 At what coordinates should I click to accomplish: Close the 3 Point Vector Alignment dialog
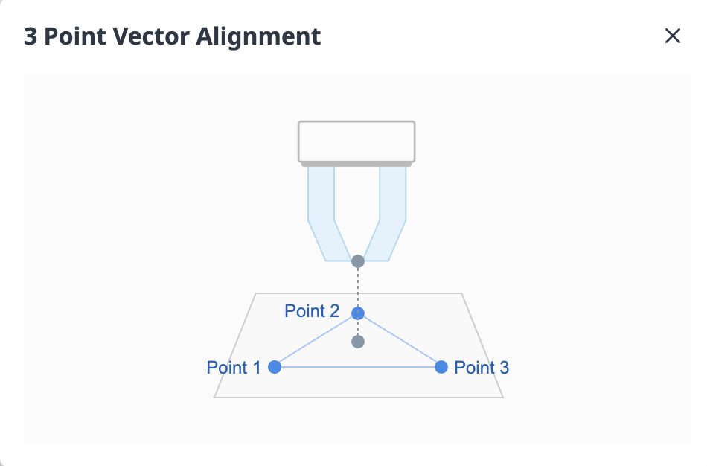coord(673,36)
